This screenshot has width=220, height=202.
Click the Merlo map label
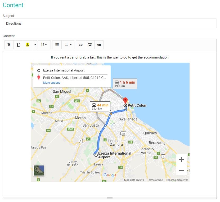59,121
